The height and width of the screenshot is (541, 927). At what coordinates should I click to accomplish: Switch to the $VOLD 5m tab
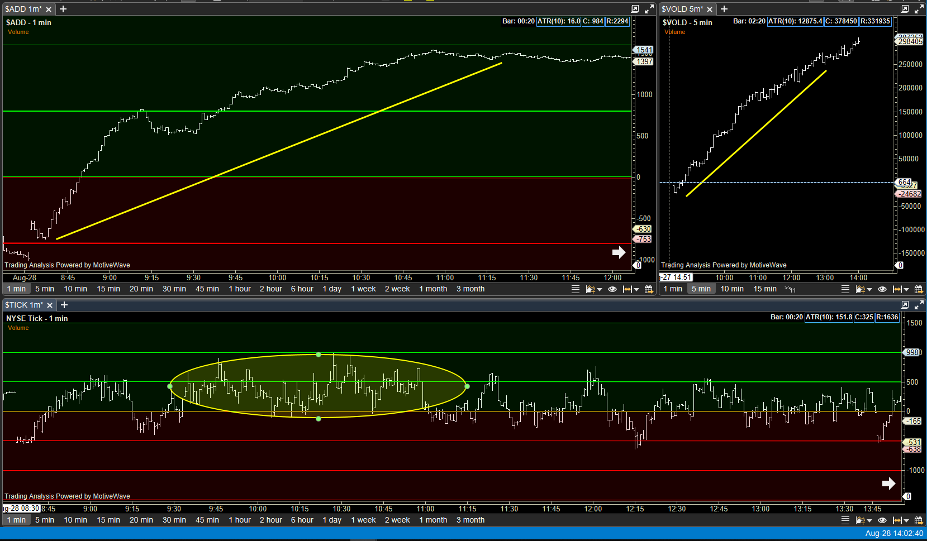pyautogui.click(x=683, y=9)
